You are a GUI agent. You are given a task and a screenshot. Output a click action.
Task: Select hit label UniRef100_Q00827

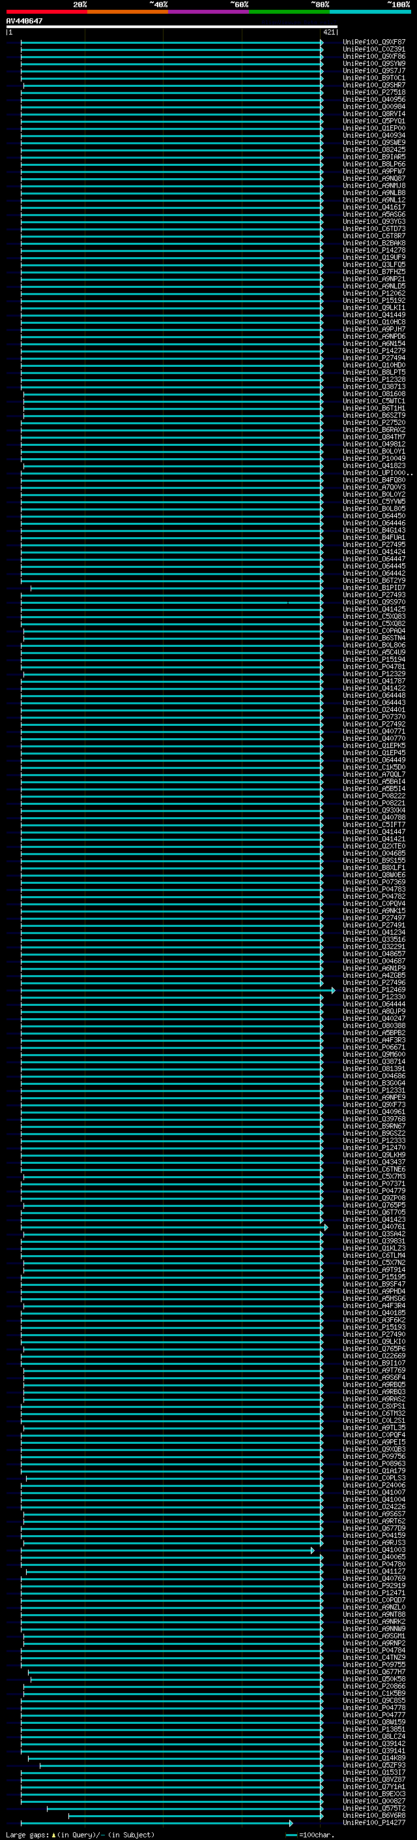click(373, 1801)
